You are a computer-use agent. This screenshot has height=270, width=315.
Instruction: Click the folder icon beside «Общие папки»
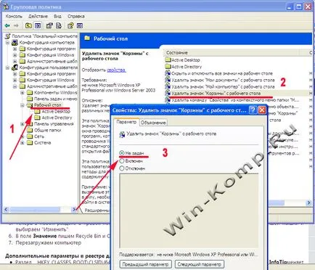[x=30, y=130]
